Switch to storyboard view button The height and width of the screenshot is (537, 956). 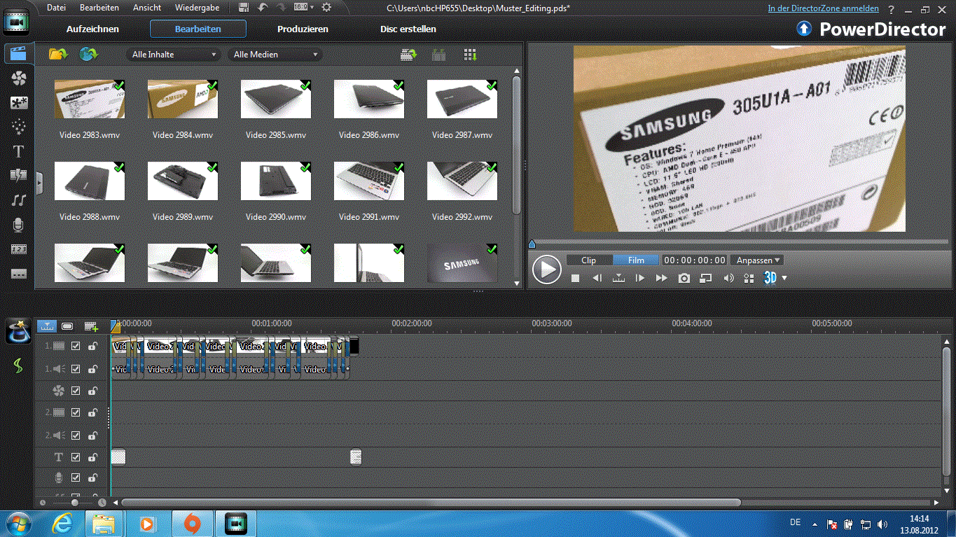pyautogui.click(x=67, y=326)
